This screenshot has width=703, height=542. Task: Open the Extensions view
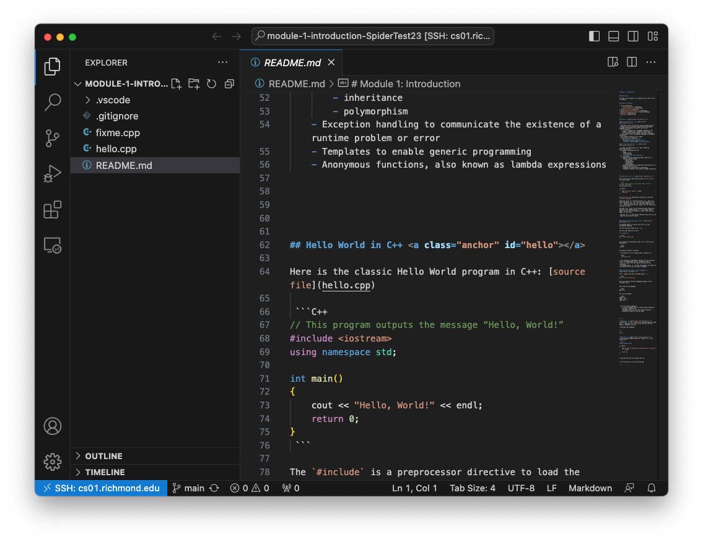click(x=53, y=210)
